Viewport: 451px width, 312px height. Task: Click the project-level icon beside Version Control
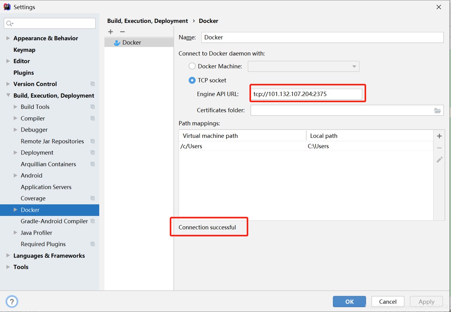(93, 84)
